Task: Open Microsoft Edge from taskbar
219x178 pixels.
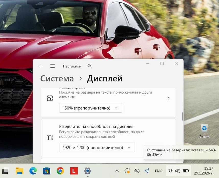Action: coord(33,171)
